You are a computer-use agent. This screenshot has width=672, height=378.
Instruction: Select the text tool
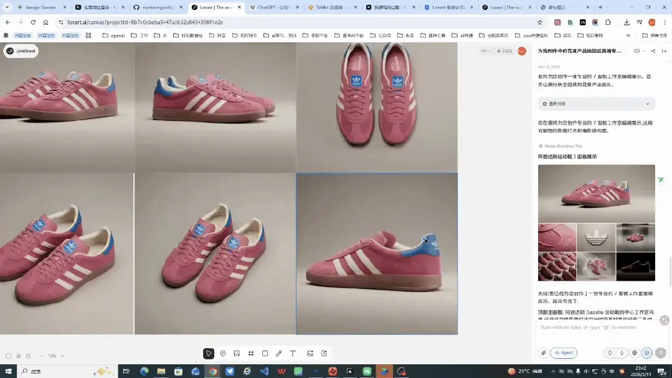293,354
